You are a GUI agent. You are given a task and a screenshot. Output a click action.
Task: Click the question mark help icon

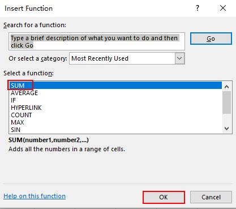click(198, 8)
